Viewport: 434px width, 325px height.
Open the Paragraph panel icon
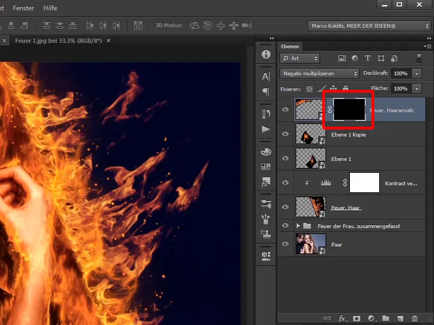click(x=266, y=92)
